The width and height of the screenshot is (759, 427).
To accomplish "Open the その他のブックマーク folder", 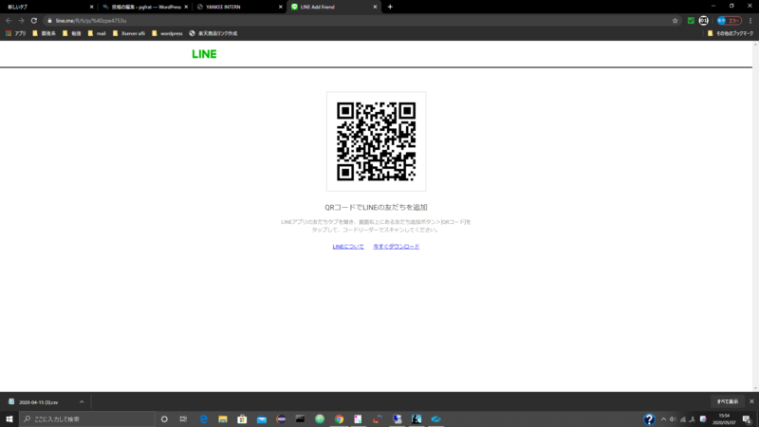I will pos(731,33).
